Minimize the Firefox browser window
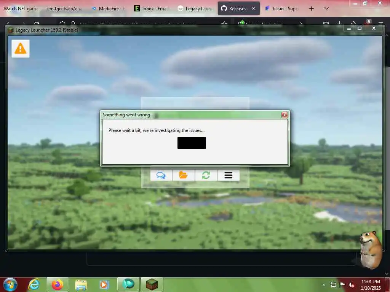 coord(355,3)
